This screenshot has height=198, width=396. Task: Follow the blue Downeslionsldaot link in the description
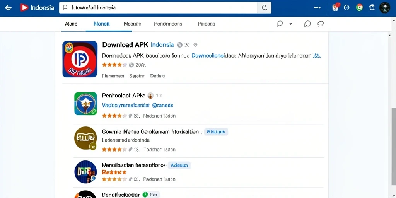point(213,56)
